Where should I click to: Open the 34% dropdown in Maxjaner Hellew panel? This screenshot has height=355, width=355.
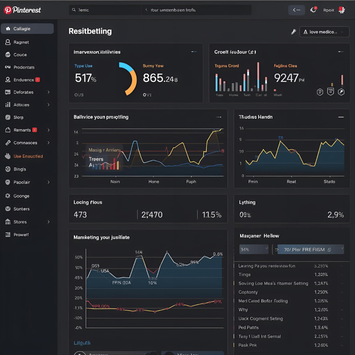click(254, 249)
